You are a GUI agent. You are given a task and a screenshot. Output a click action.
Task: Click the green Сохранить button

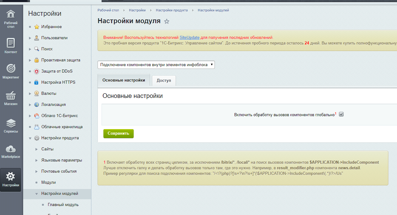[119, 133]
